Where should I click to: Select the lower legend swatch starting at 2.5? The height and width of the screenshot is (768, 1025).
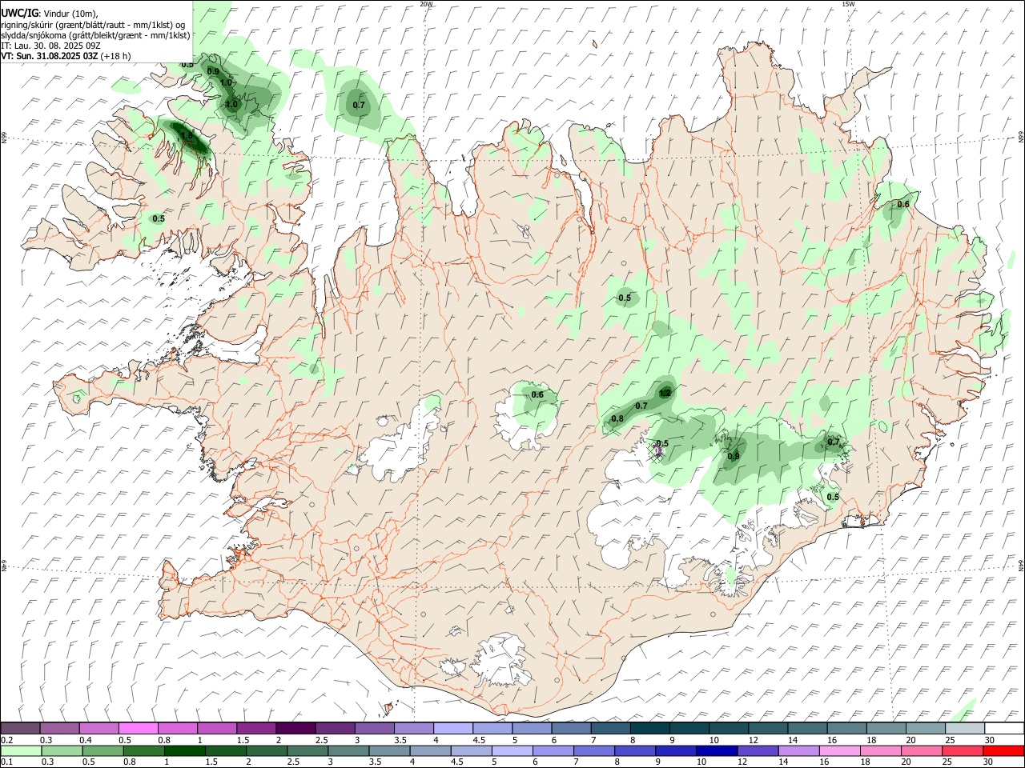(x=307, y=750)
